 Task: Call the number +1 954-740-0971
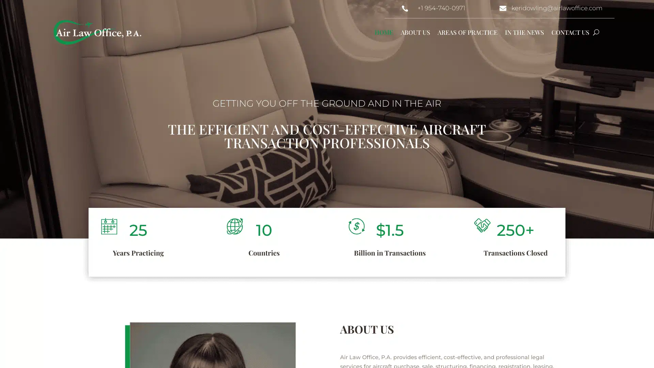(441, 8)
